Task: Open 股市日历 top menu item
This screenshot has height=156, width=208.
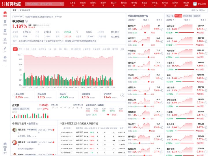Action: [x=165, y=4]
